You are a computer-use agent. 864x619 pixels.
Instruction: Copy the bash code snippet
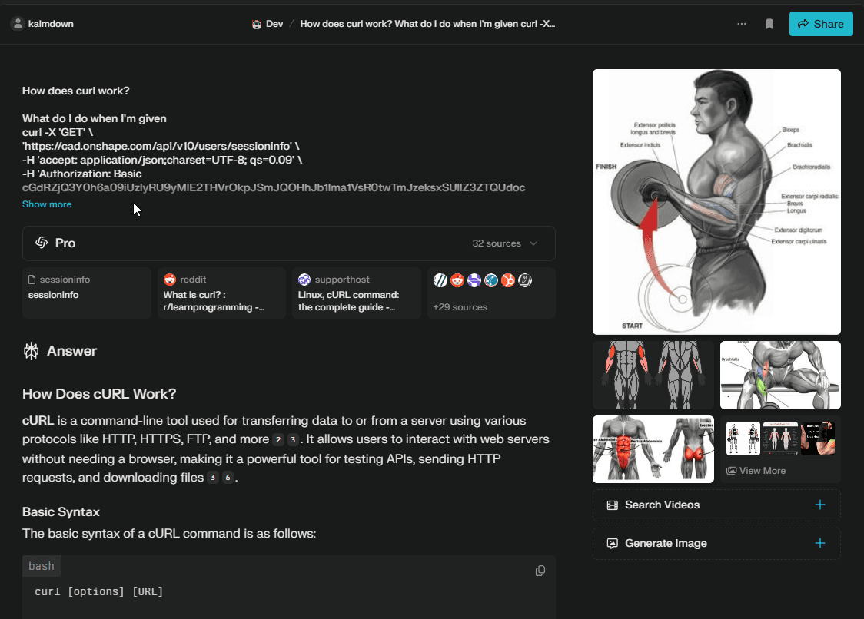[540, 571]
